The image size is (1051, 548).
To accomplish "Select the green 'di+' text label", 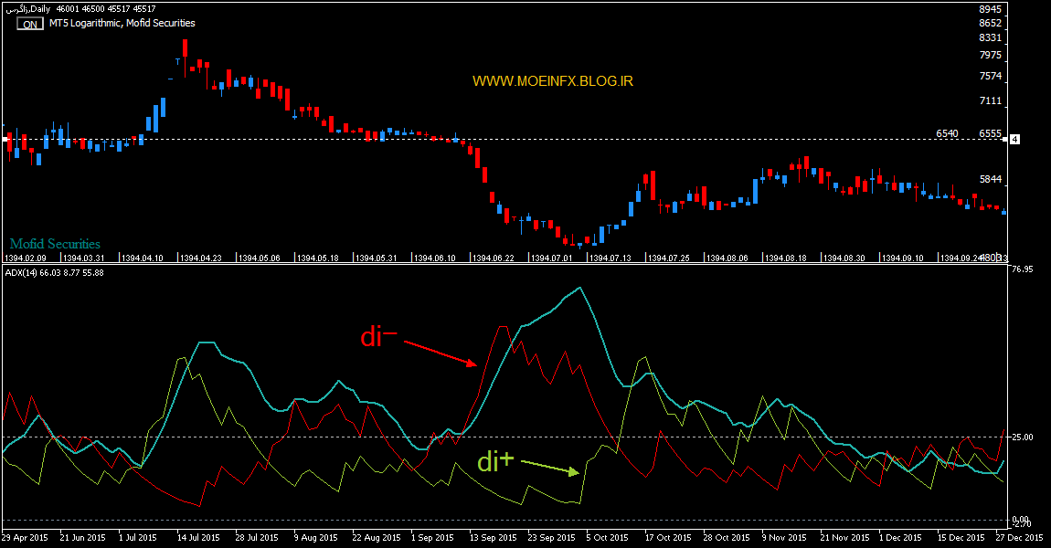I will (494, 462).
